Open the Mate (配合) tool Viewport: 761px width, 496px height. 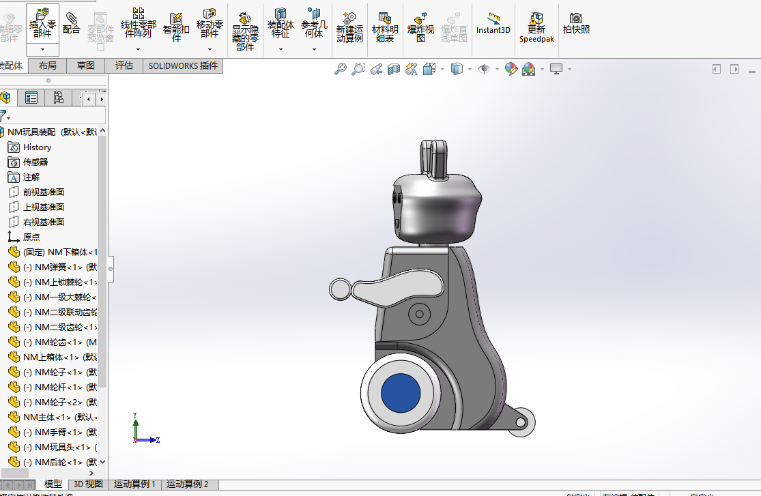72,23
